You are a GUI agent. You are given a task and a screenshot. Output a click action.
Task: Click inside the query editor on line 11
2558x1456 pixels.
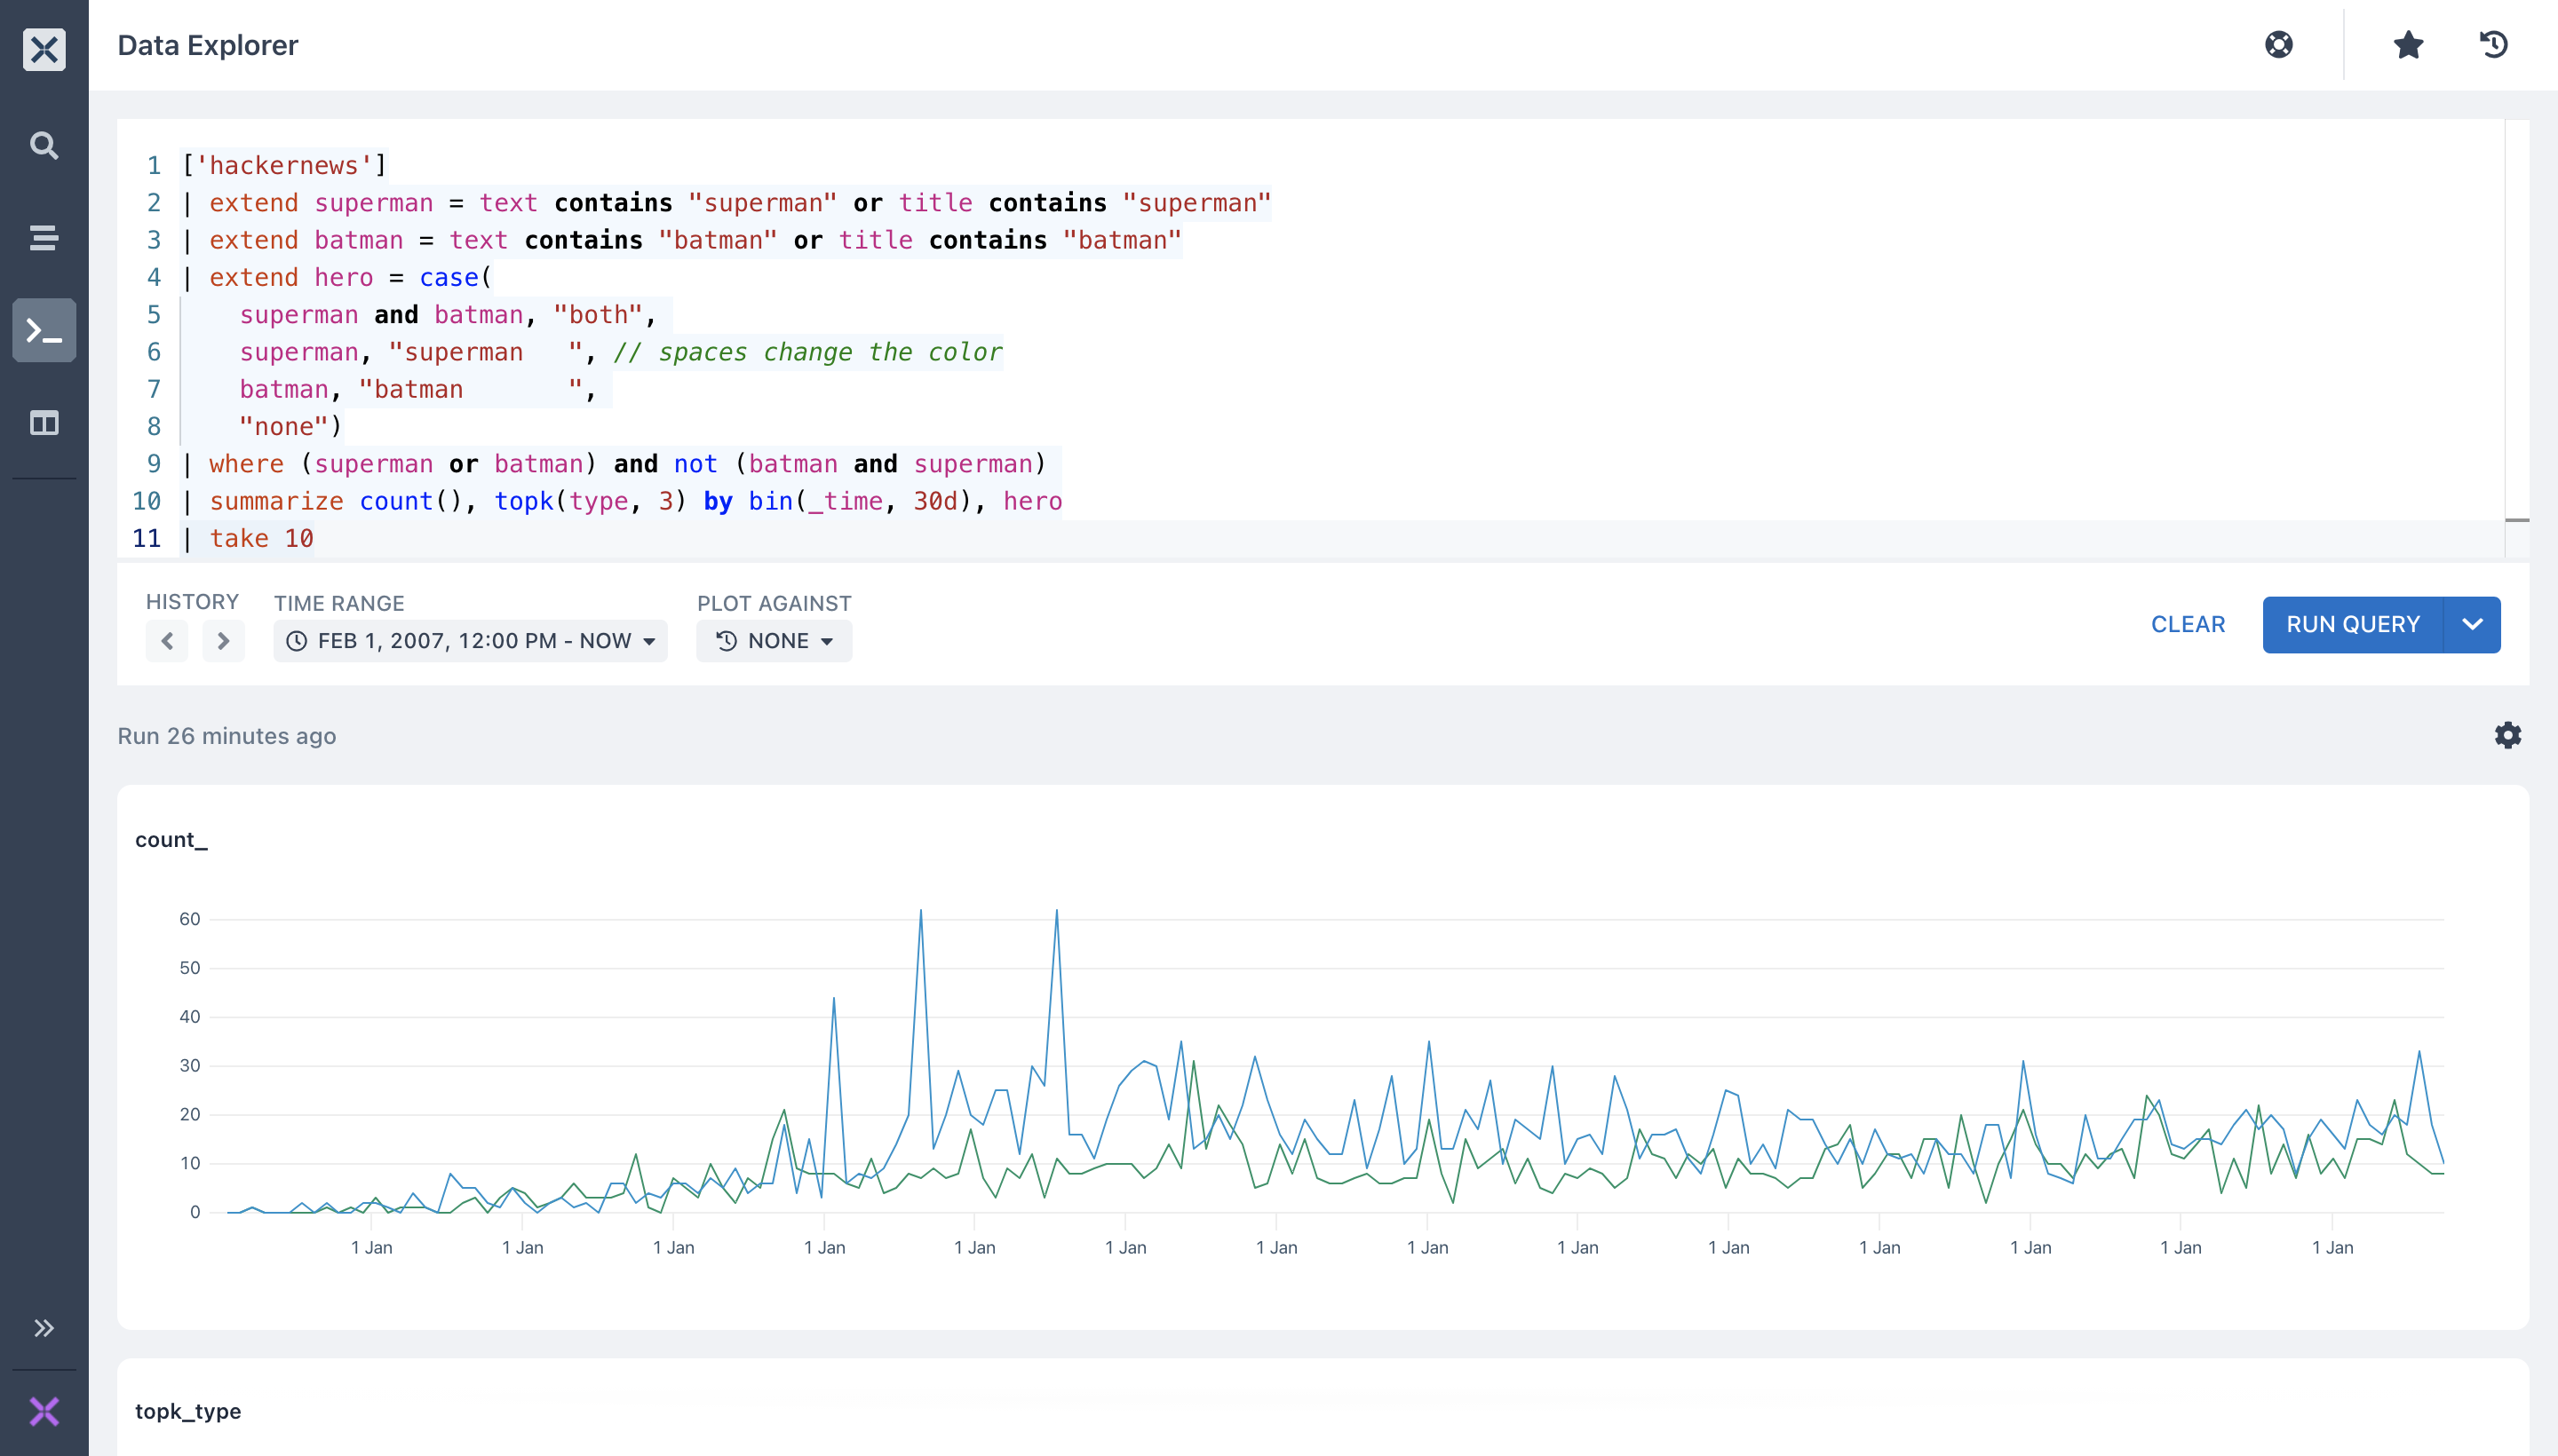(262, 538)
